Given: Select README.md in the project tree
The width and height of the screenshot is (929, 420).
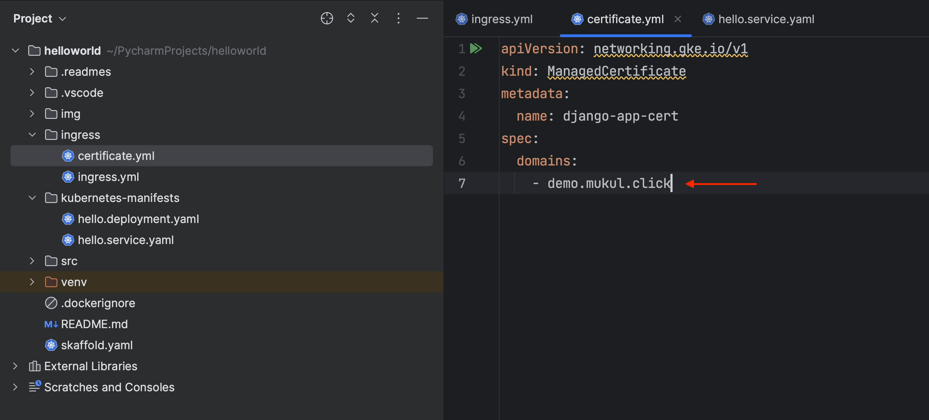Looking at the screenshot, I should click(x=221, y=324).
